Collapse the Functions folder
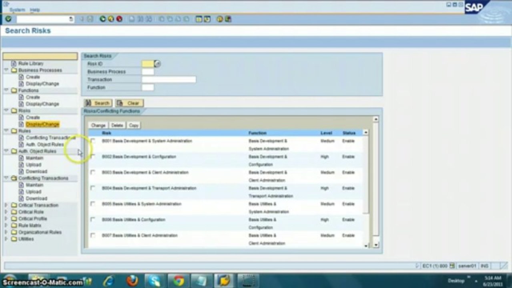 tap(6, 90)
